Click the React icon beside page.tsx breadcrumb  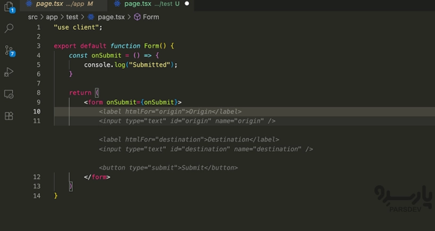[x=91, y=17]
